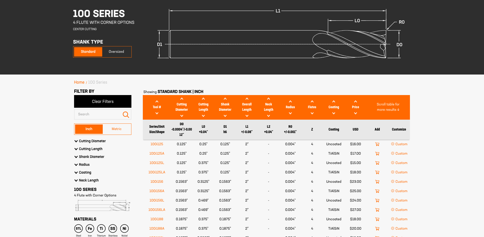Select the Titanium material icon

coord(101,229)
